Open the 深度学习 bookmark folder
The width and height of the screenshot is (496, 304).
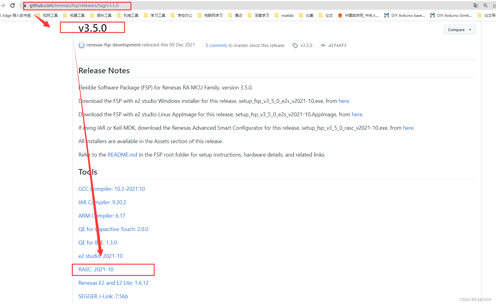tap(259, 16)
